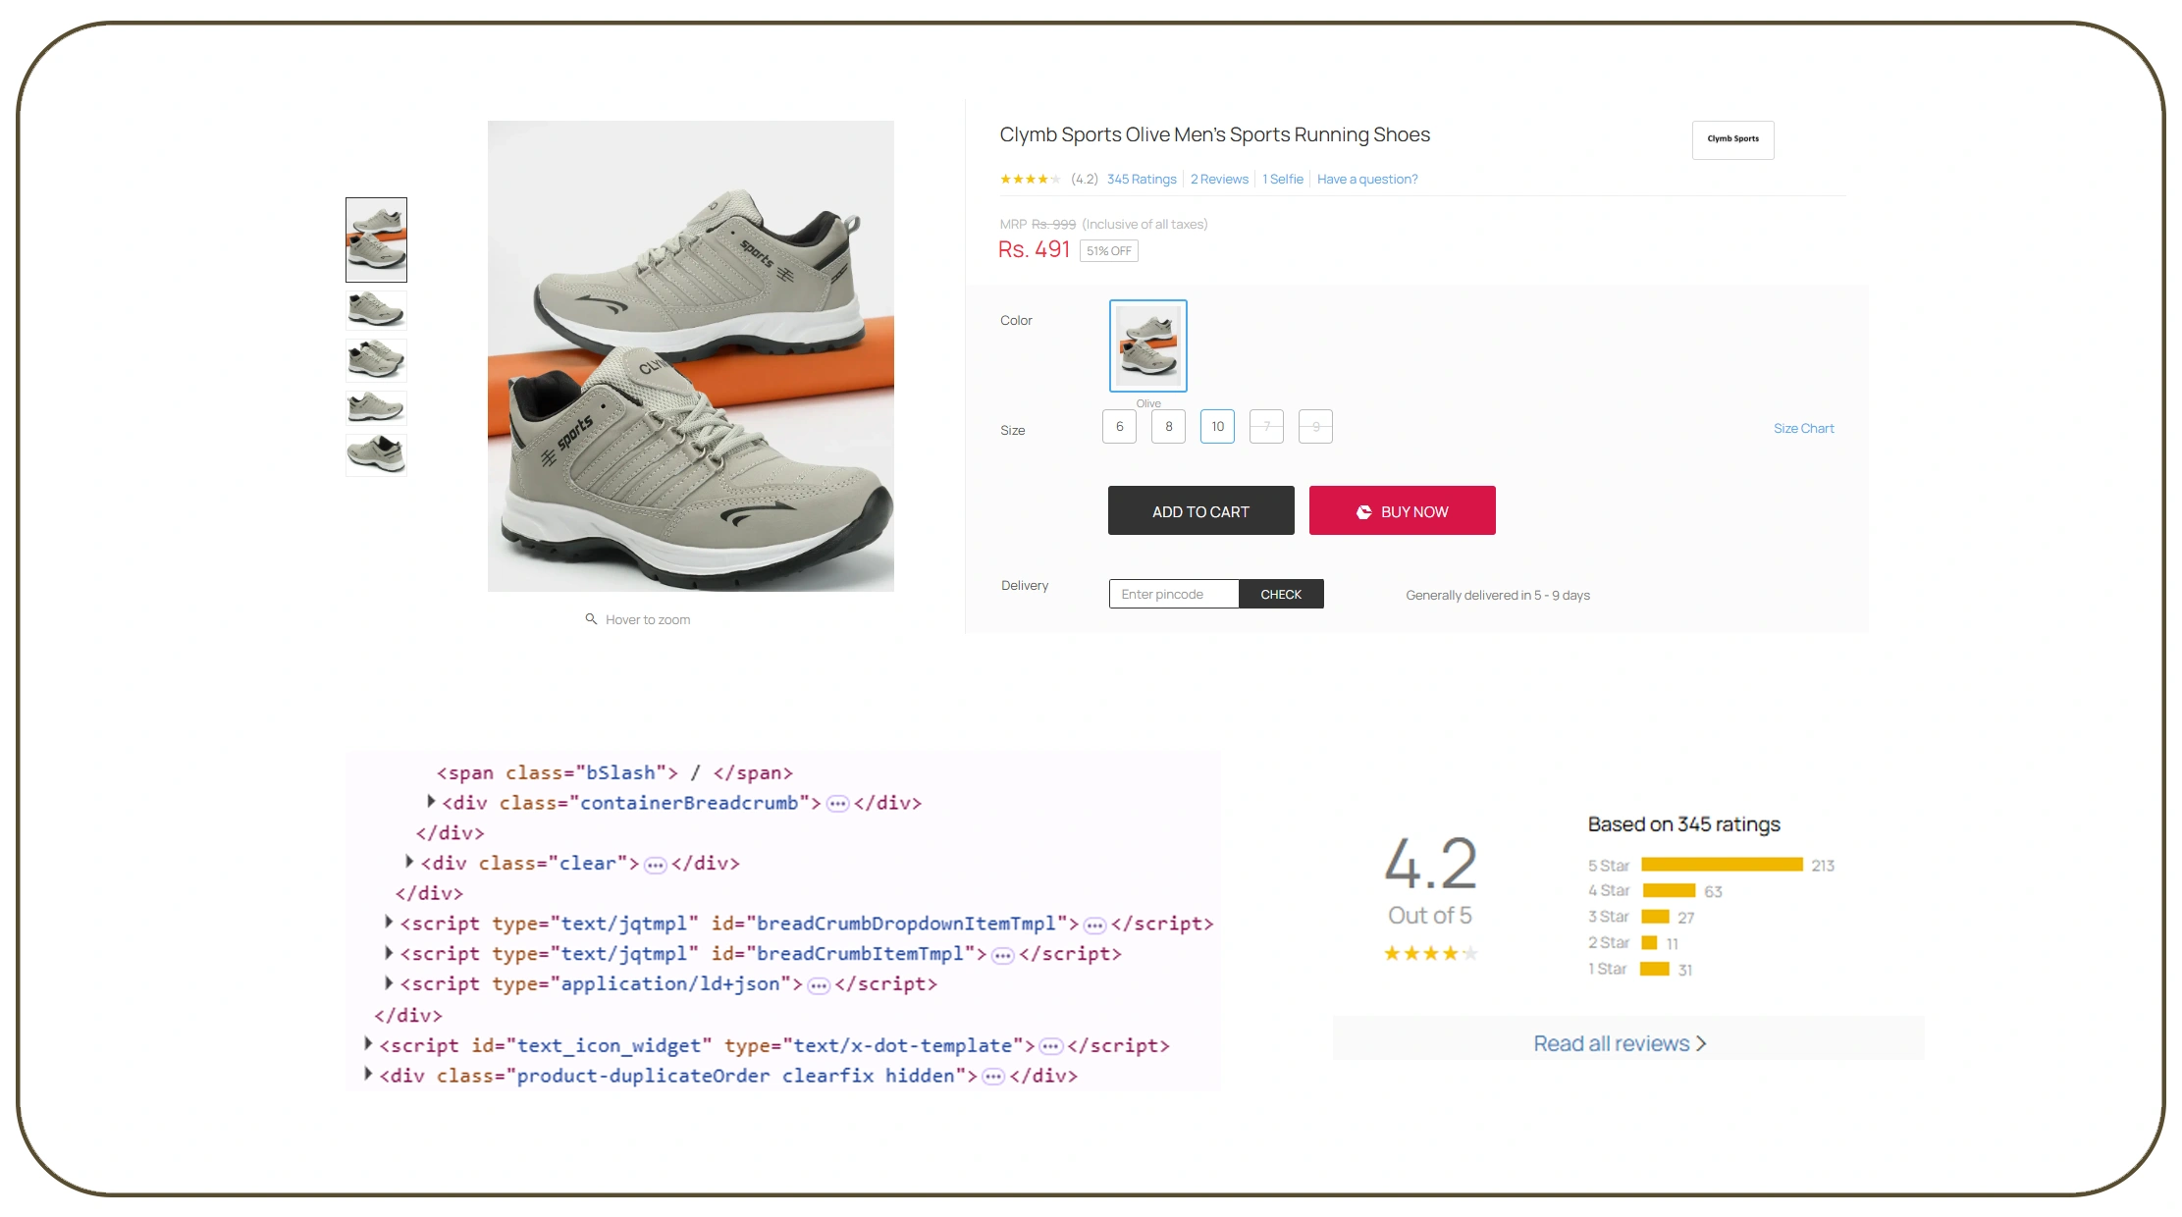Click the chevron next to Read all reviews

pyautogui.click(x=1703, y=1043)
